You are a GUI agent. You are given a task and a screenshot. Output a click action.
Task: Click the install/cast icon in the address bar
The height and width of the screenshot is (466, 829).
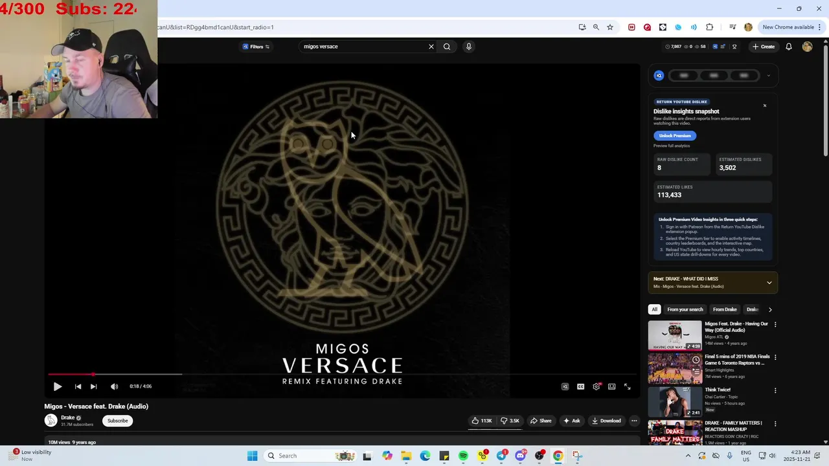(582, 27)
